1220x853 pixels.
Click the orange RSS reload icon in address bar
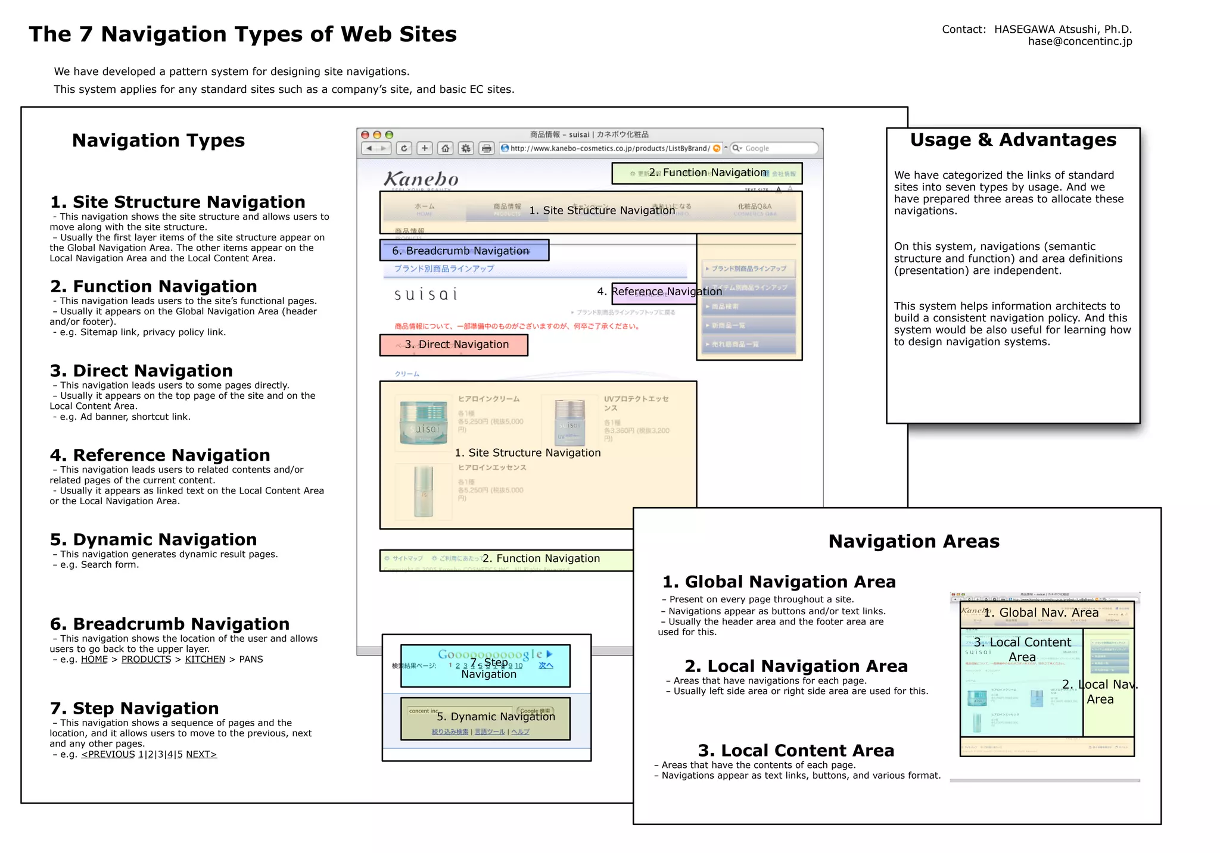(717, 148)
